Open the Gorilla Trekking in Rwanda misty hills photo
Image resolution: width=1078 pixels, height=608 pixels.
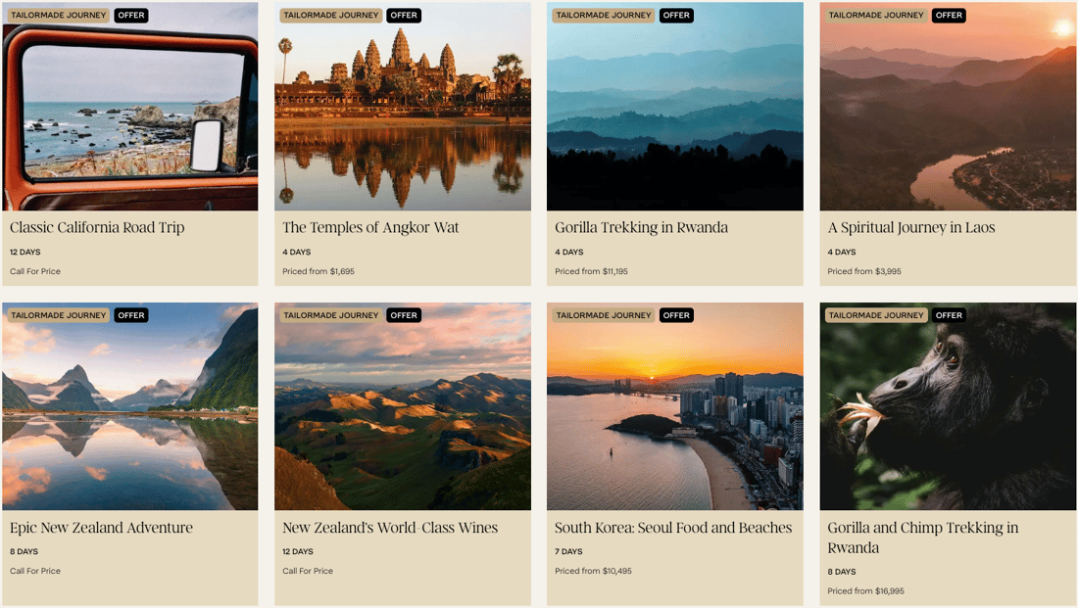point(675,106)
